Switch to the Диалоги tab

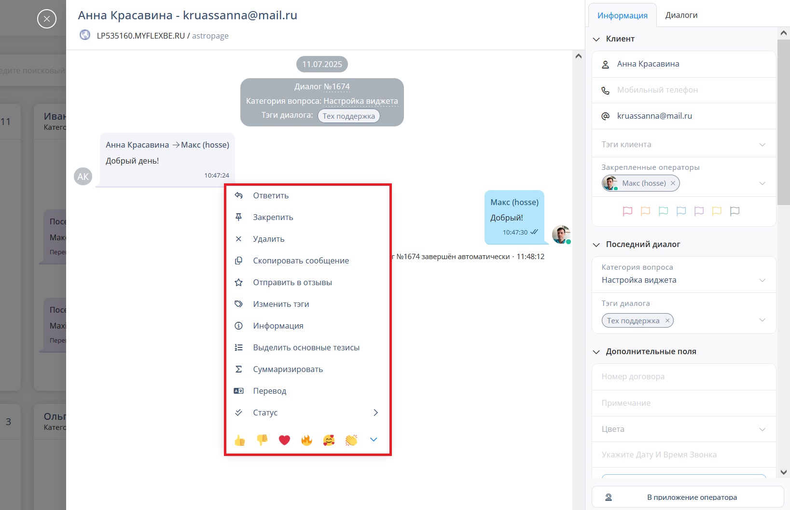681,15
